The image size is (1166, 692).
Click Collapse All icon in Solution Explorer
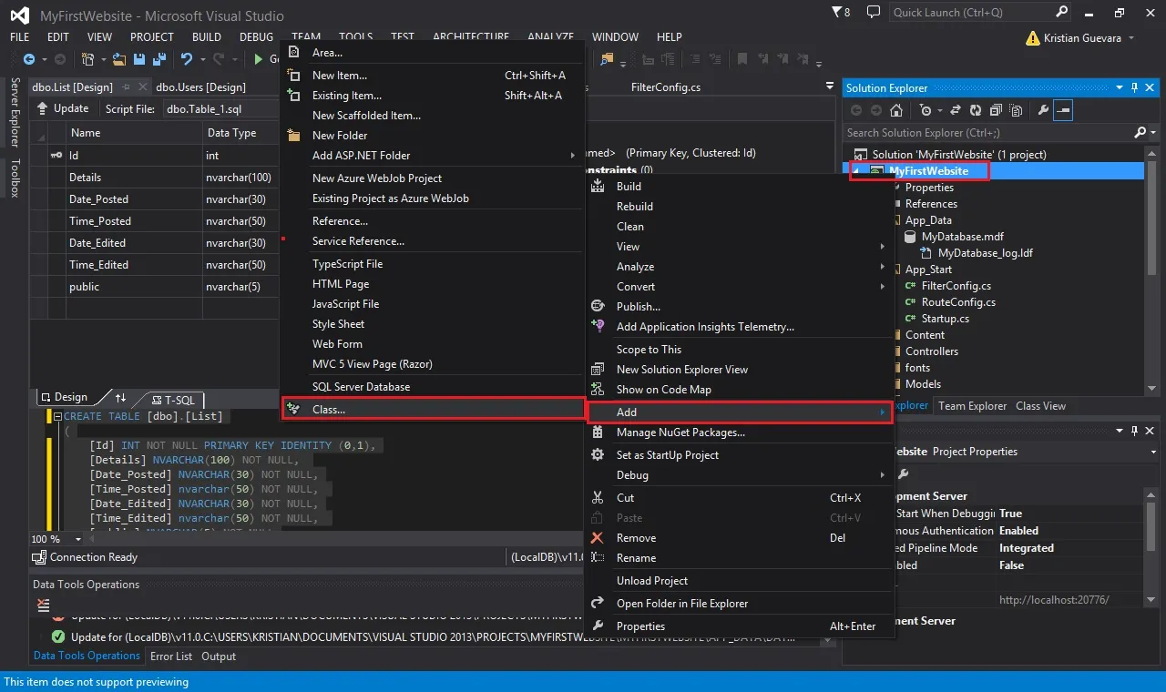click(995, 110)
